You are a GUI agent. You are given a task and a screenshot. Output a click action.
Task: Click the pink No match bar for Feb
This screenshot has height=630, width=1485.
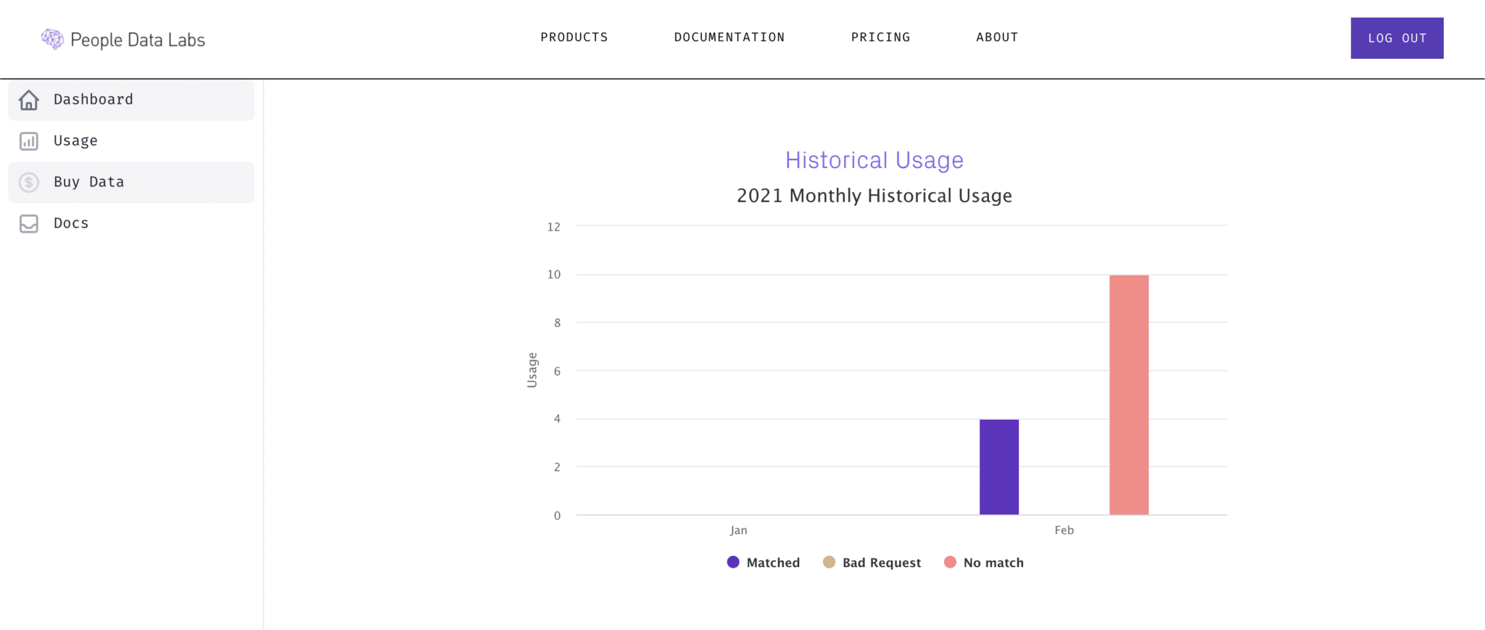click(1129, 394)
